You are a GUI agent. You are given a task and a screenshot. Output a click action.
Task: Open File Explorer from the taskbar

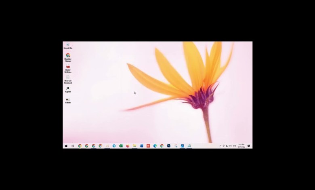click(134, 146)
